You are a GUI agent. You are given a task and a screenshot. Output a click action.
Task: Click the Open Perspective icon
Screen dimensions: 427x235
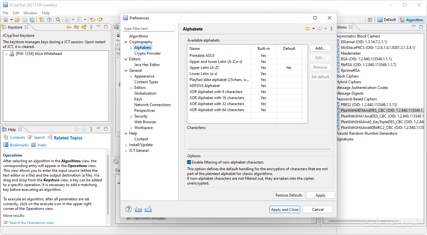click(x=370, y=20)
